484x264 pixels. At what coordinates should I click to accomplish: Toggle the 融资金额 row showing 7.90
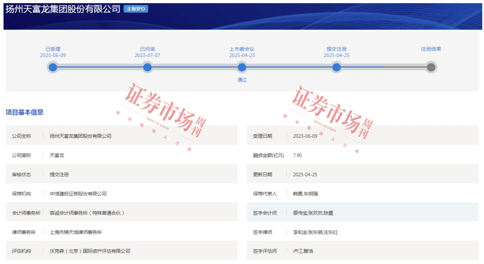point(296,155)
